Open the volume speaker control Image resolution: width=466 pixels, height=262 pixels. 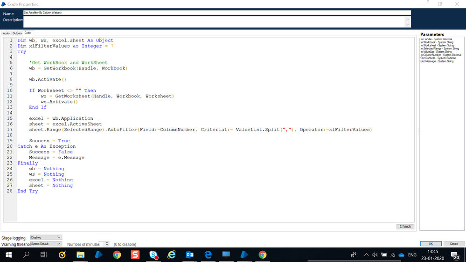point(375,255)
